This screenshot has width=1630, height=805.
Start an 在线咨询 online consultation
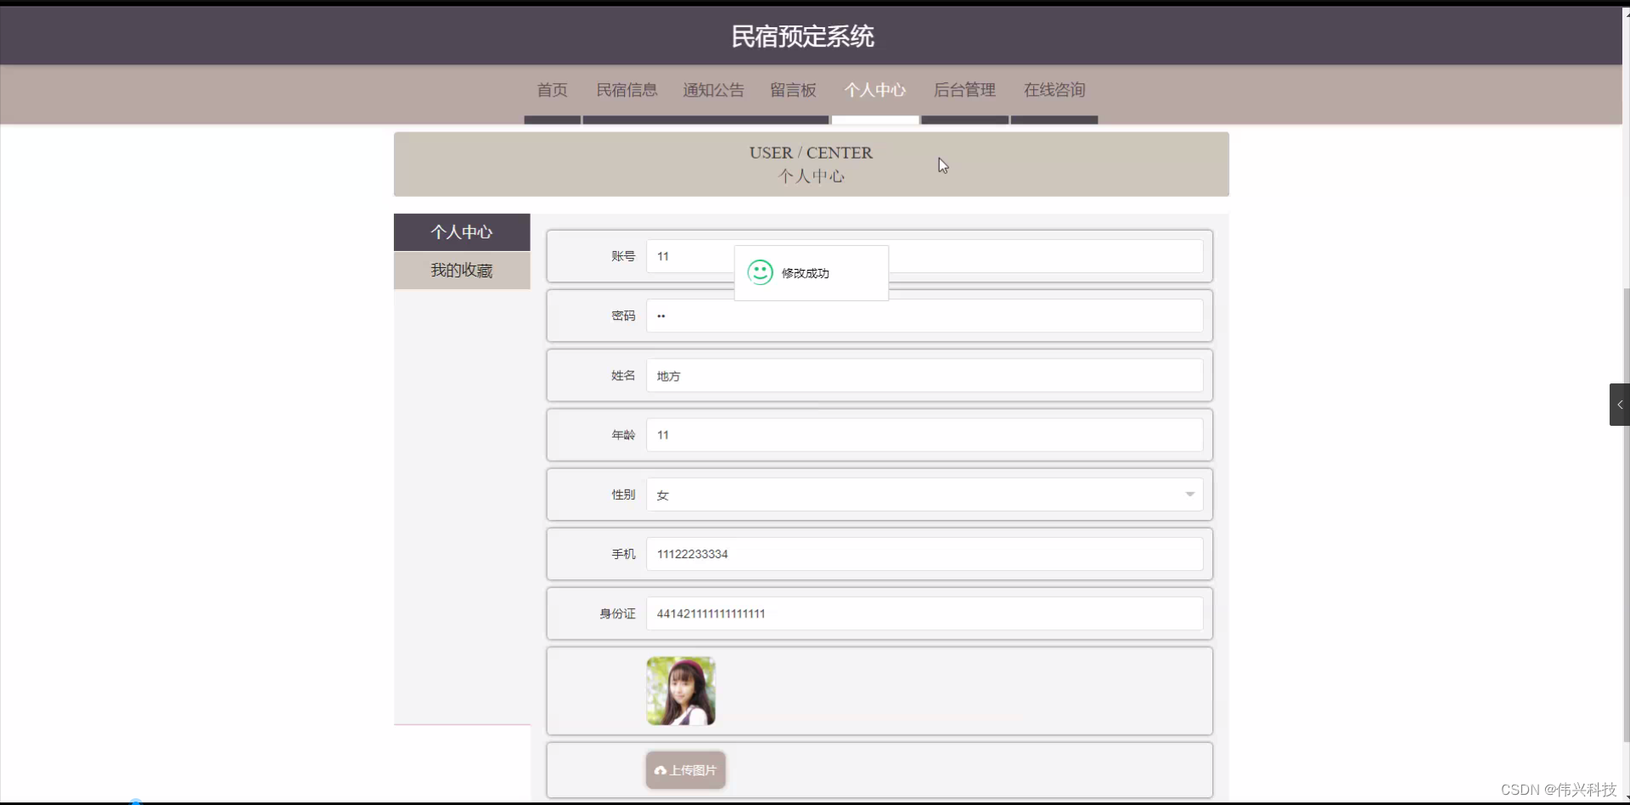1054,90
